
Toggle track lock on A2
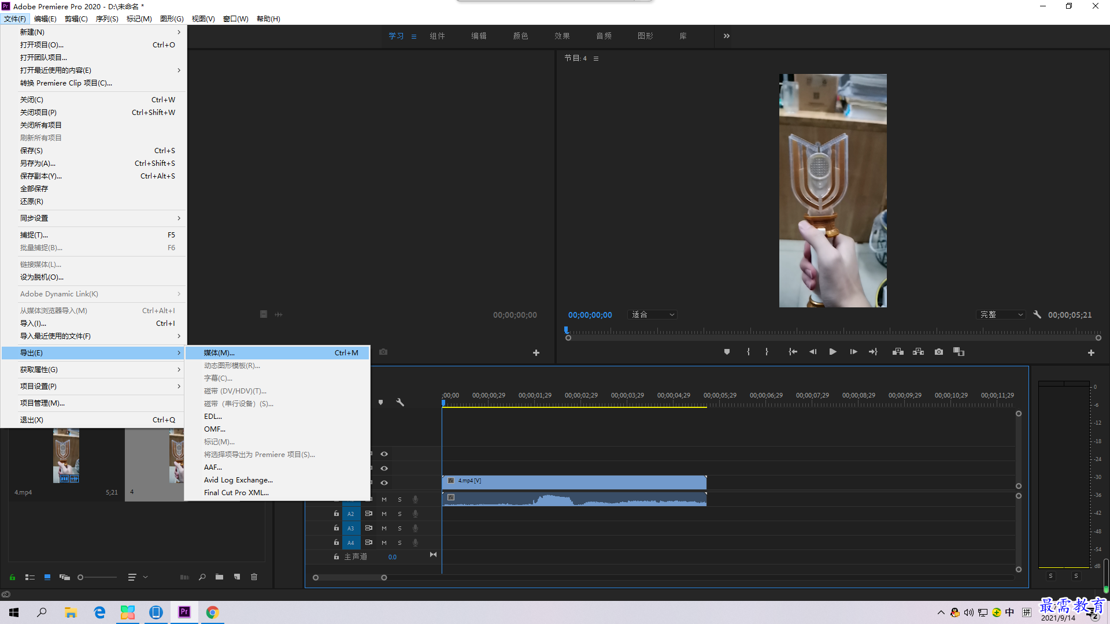(x=336, y=514)
